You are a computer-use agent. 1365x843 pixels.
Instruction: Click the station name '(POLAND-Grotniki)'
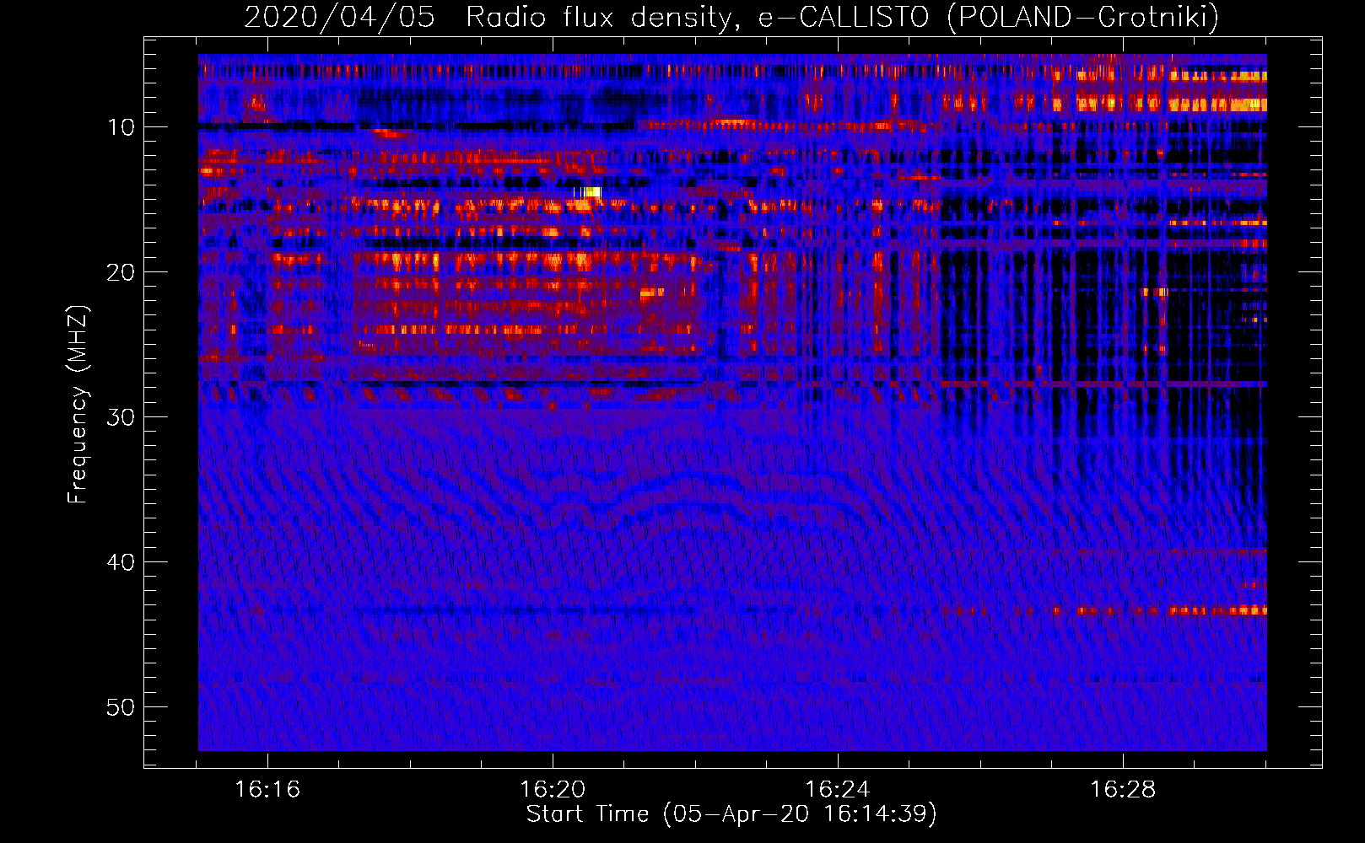tap(1083, 17)
